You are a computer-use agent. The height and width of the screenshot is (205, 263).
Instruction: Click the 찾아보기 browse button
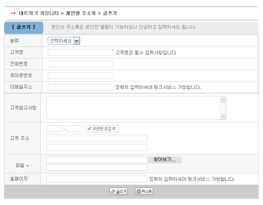click(165, 160)
